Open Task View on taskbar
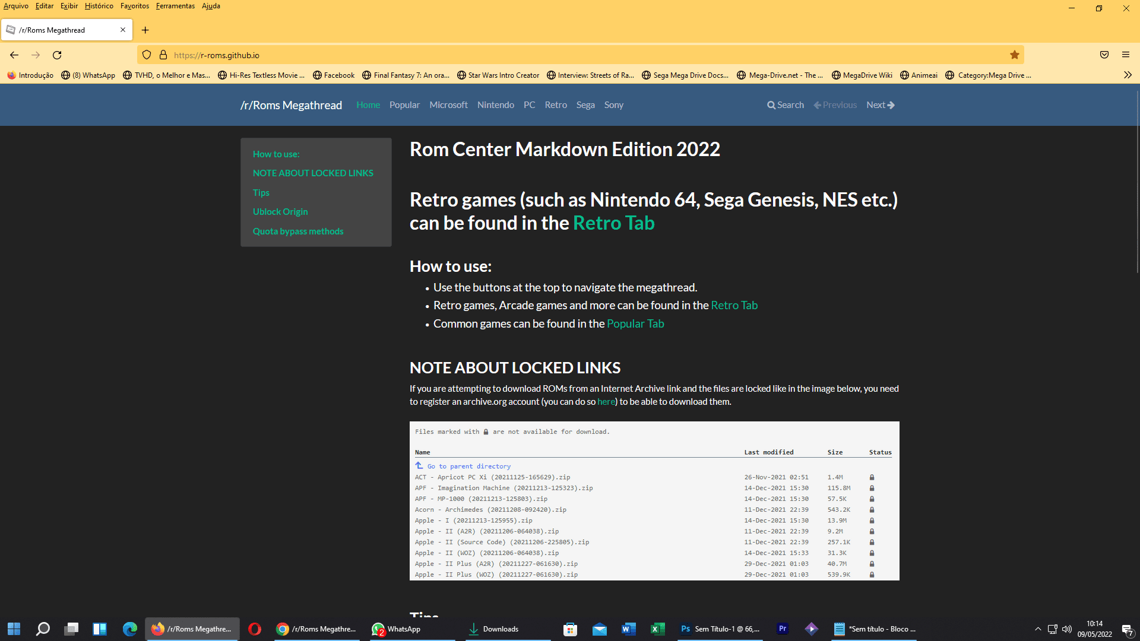Image resolution: width=1140 pixels, height=641 pixels. tap(71, 629)
